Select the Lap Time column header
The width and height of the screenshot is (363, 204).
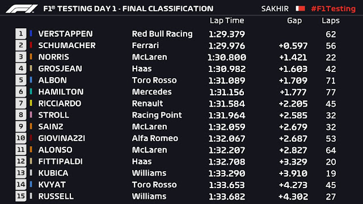(x=227, y=20)
